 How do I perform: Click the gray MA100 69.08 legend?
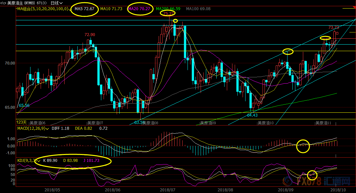[198, 9]
